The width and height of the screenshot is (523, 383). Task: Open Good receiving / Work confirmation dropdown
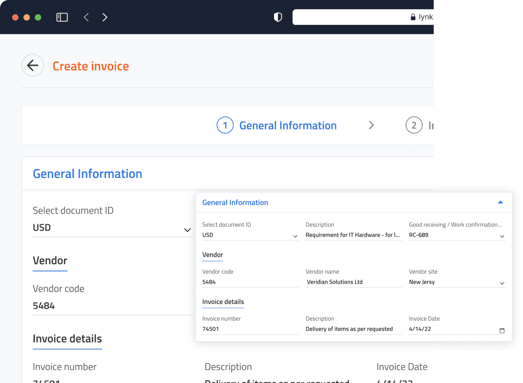click(457, 235)
